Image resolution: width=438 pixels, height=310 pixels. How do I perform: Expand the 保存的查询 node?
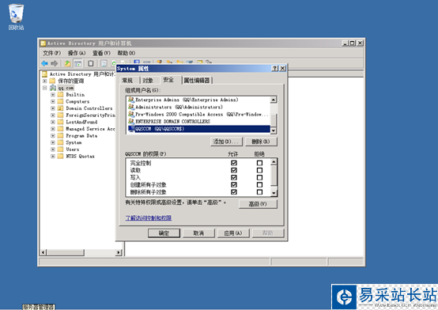(x=45, y=81)
